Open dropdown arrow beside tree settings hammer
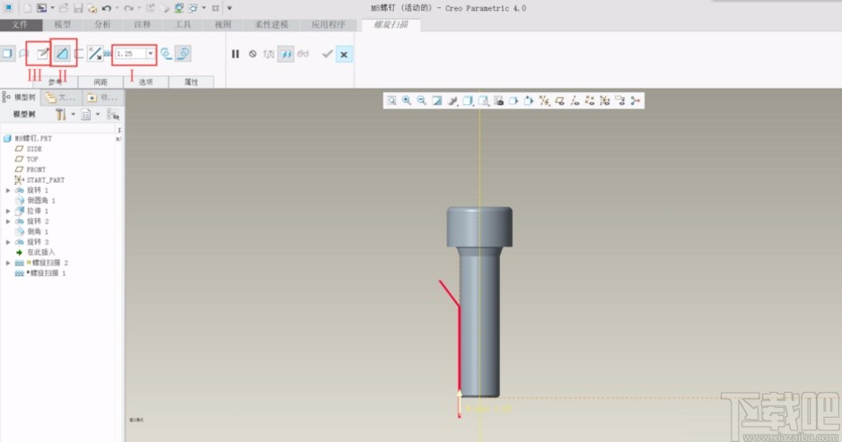Viewport: 842px width, 442px height. click(73, 114)
